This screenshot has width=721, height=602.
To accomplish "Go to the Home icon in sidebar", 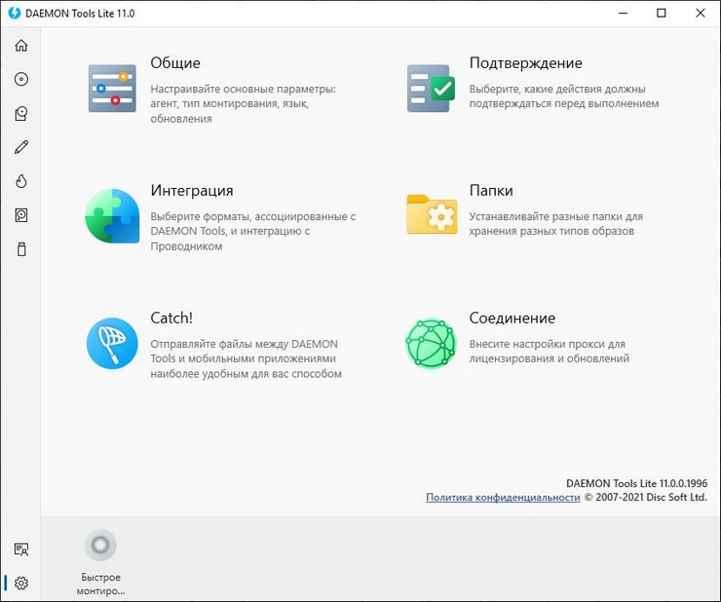I will (20, 46).
